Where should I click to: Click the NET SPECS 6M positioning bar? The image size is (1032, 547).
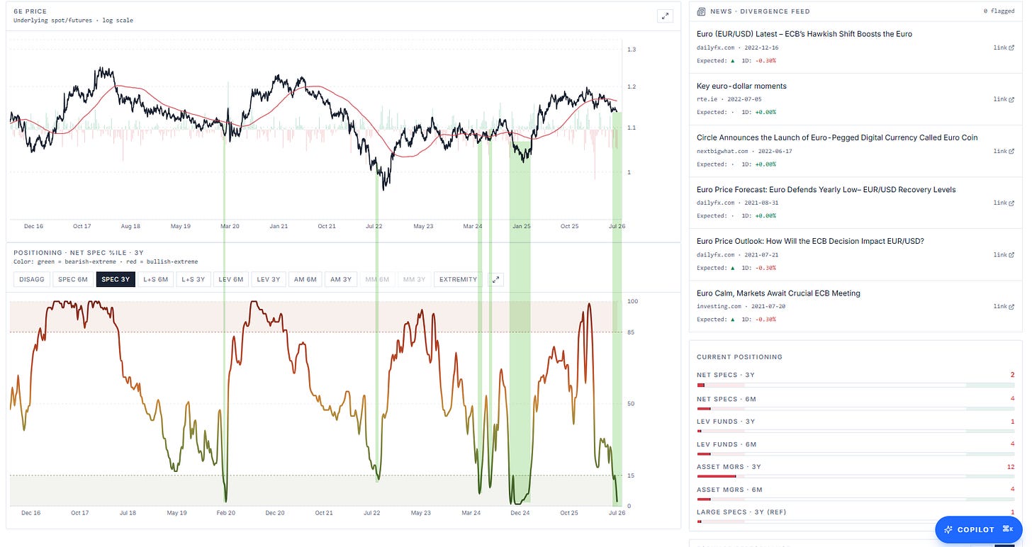856,408
